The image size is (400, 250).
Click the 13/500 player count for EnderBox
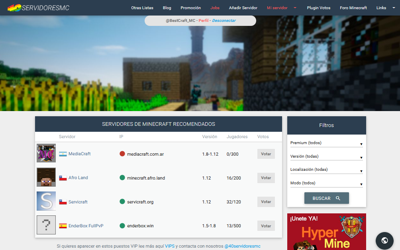click(x=234, y=226)
